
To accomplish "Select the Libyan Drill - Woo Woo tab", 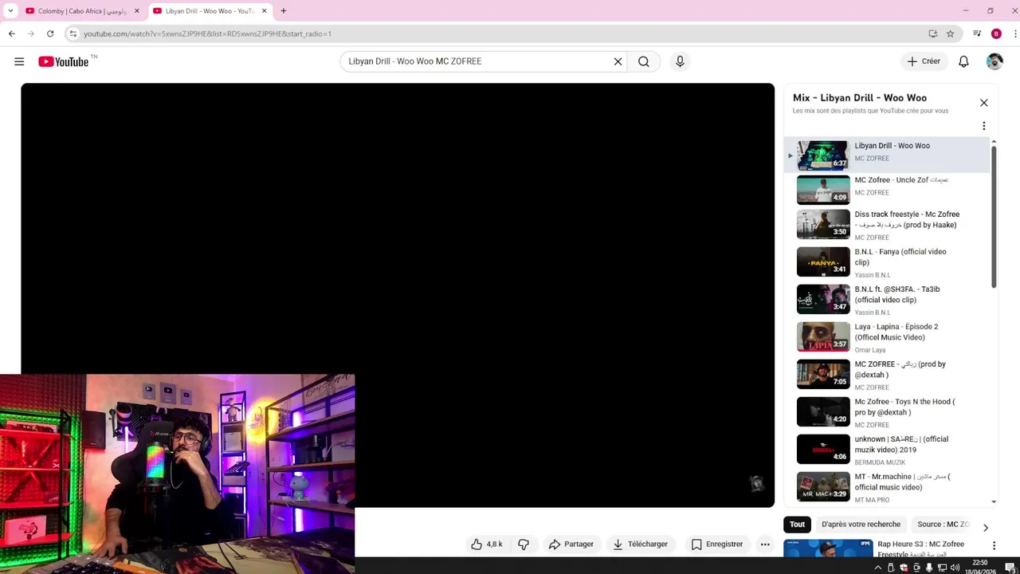I will pos(210,11).
